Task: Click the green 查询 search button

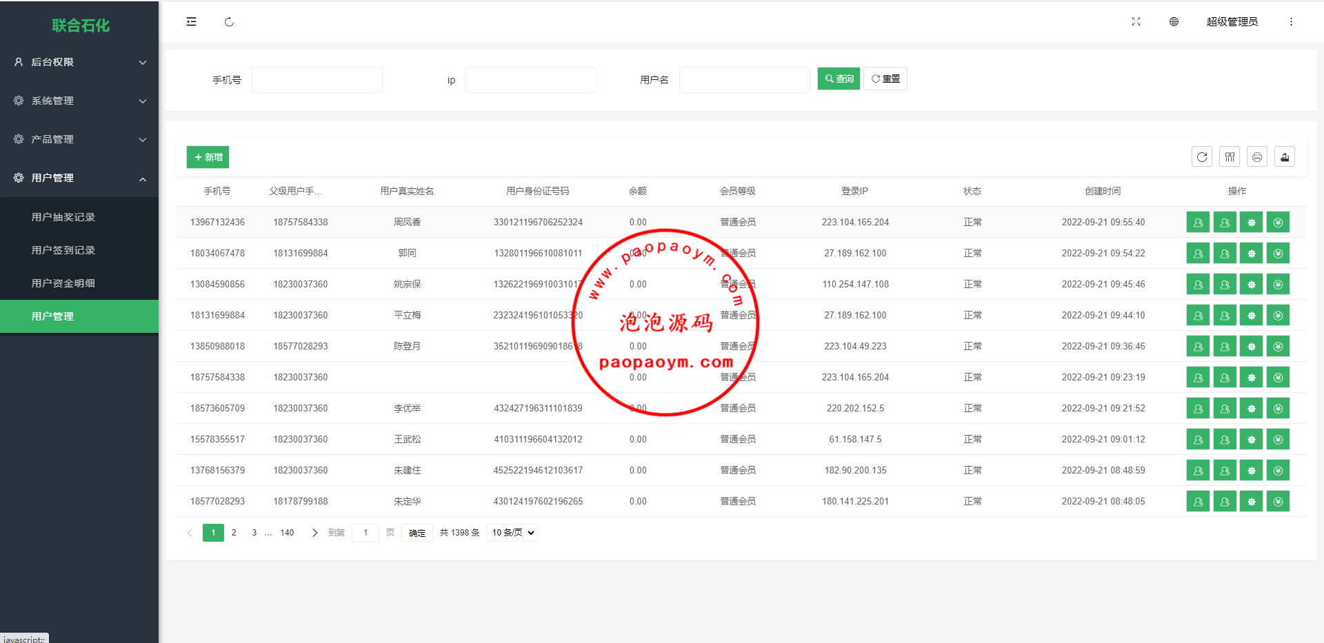Action: pos(839,79)
